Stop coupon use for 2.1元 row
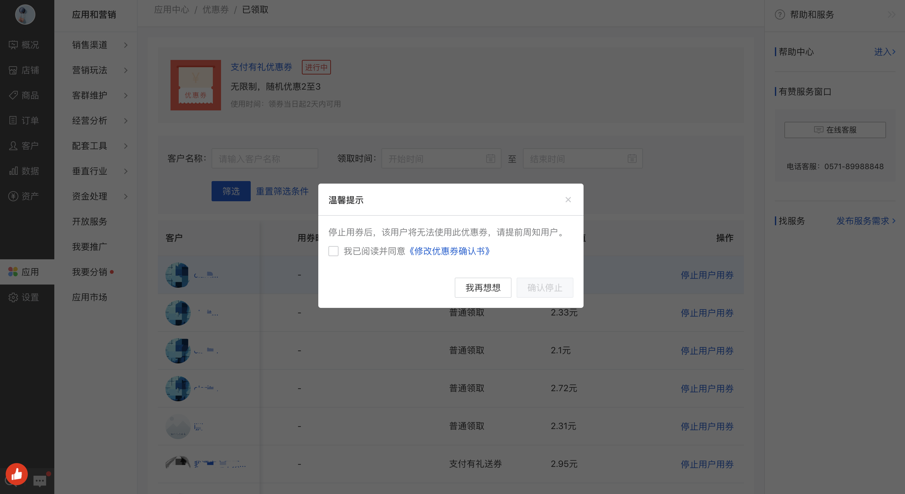Image resolution: width=905 pixels, height=494 pixels. 707,350
